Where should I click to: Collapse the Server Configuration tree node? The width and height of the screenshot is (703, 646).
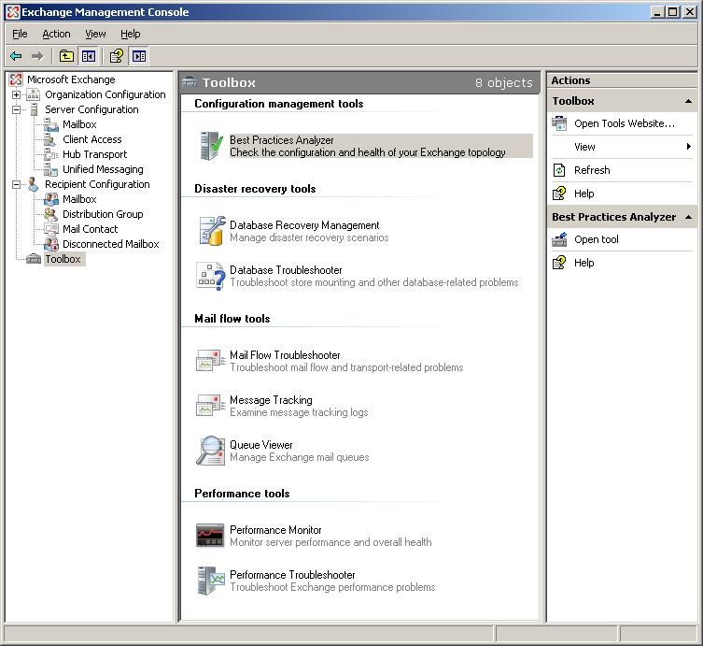pos(16,109)
